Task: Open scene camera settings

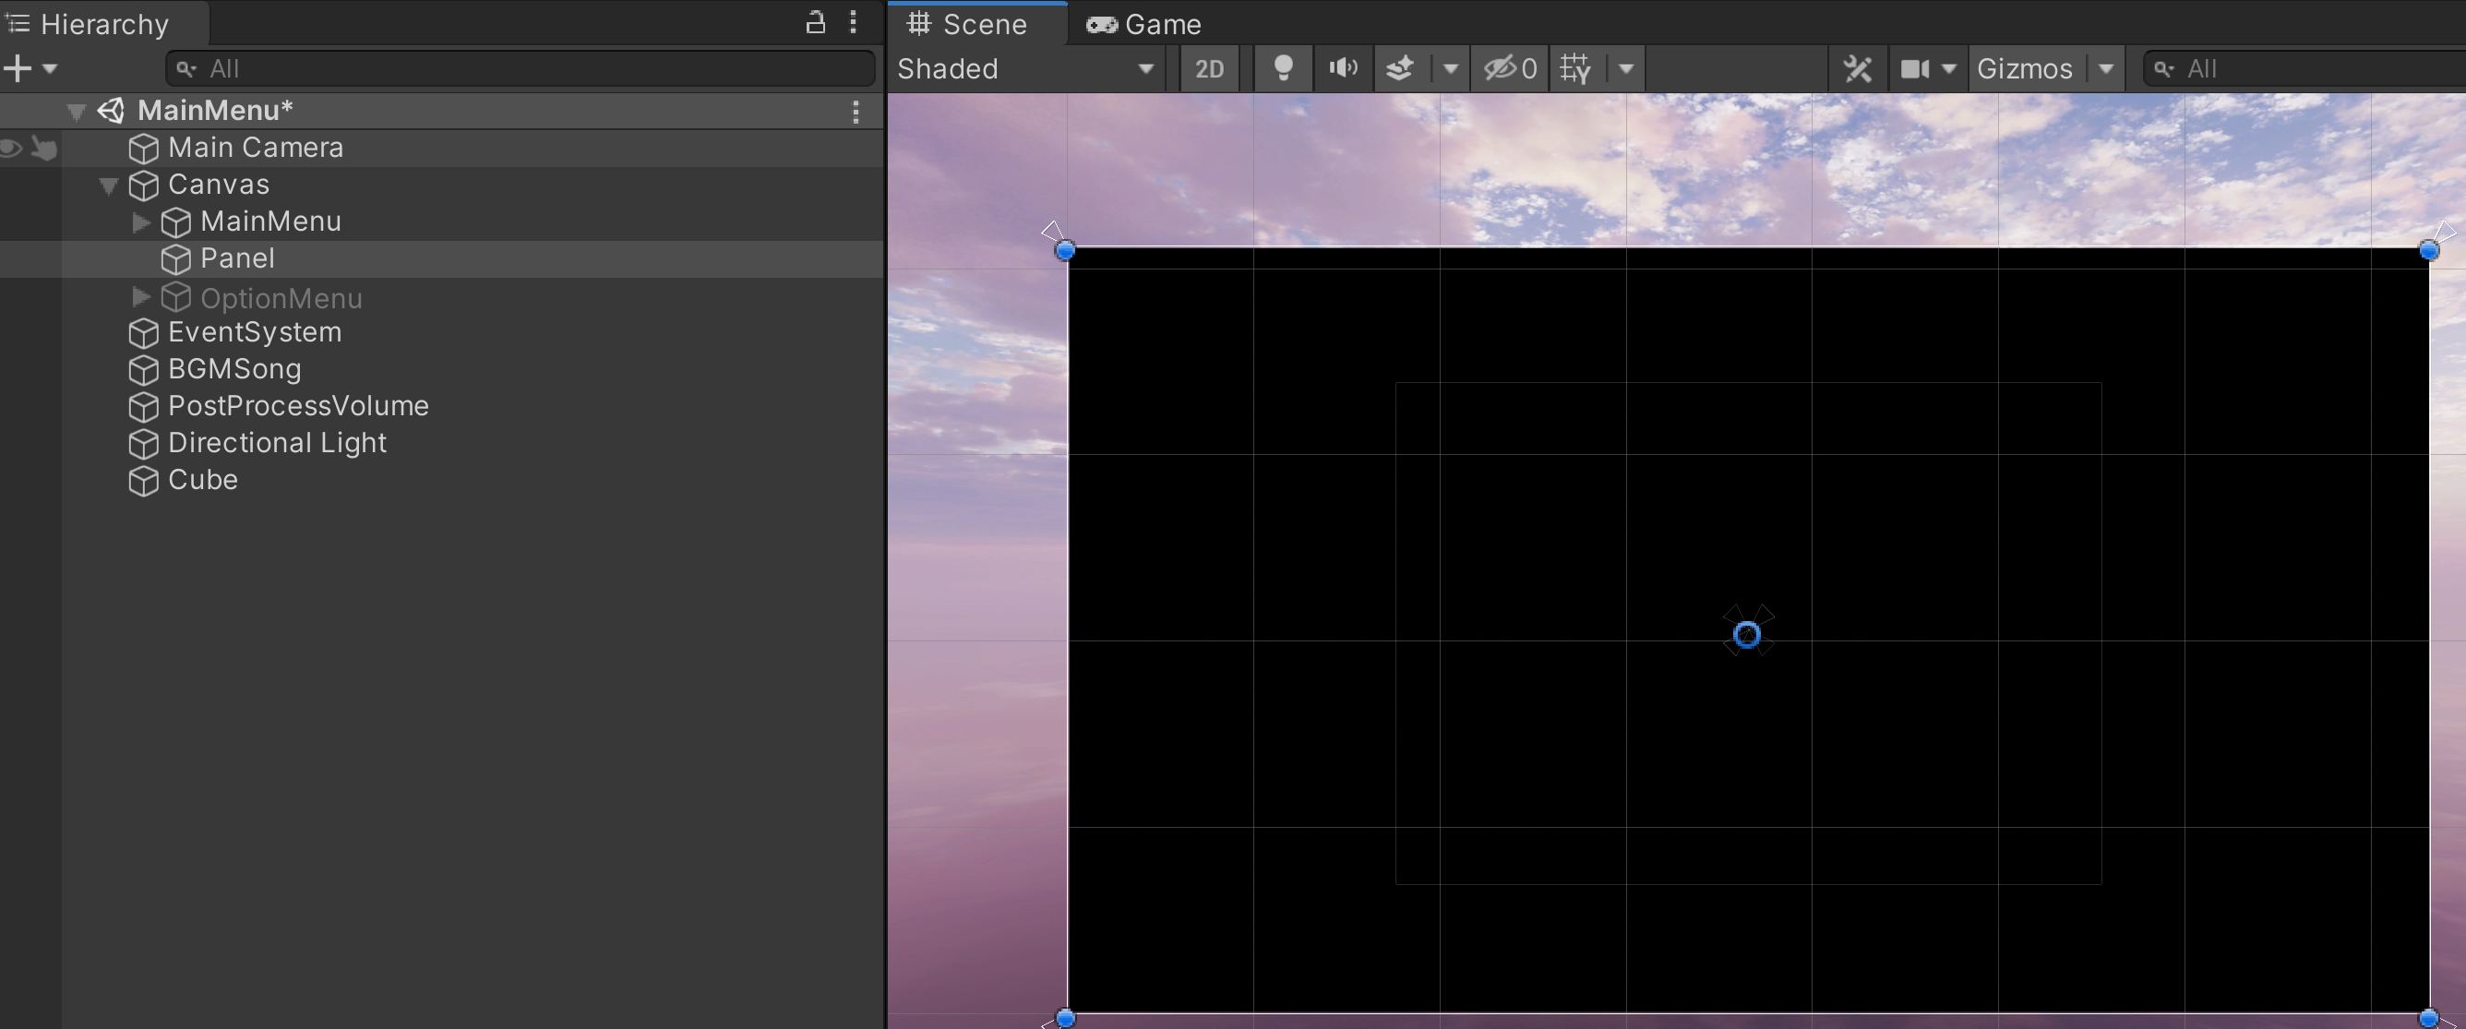Action: tap(1915, 69)
